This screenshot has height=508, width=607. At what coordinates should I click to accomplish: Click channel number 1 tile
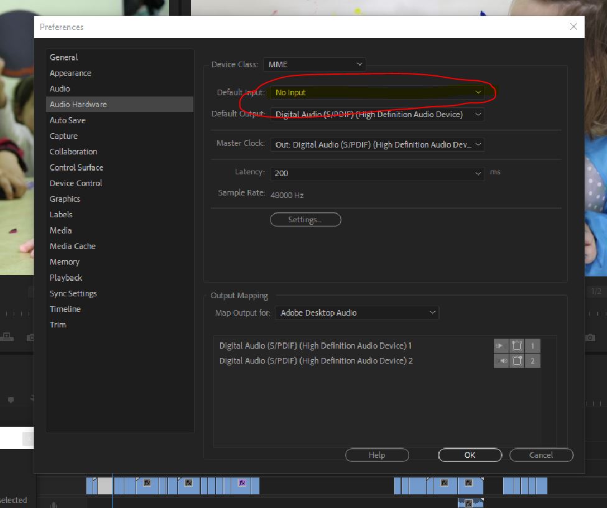(532, 346)
